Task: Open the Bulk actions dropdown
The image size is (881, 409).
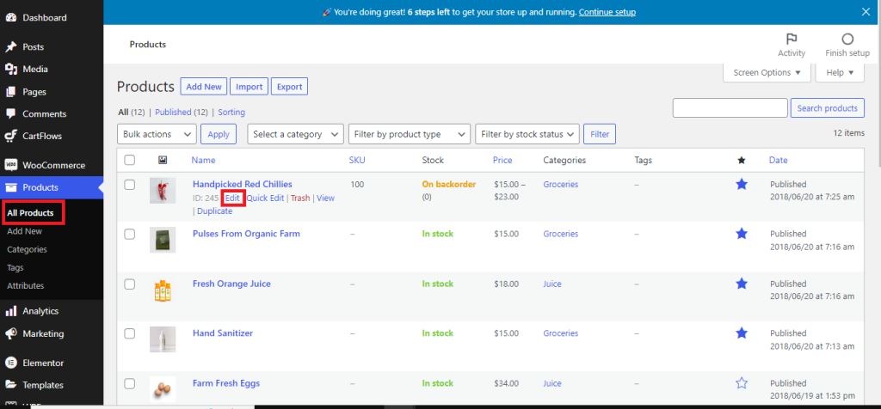Action: pos(156,134)
